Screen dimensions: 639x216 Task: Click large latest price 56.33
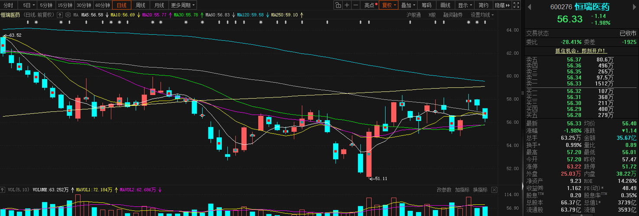click(570, 19)
